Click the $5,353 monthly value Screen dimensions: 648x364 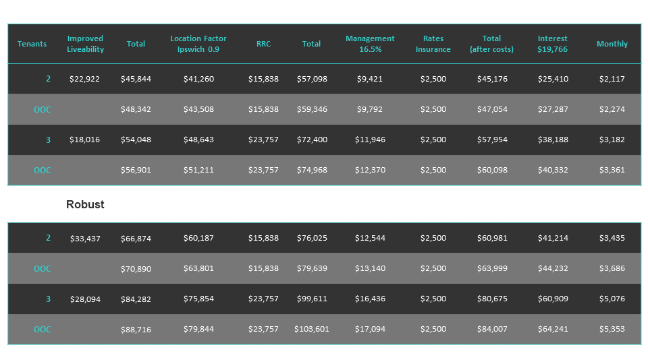(612, 329)
